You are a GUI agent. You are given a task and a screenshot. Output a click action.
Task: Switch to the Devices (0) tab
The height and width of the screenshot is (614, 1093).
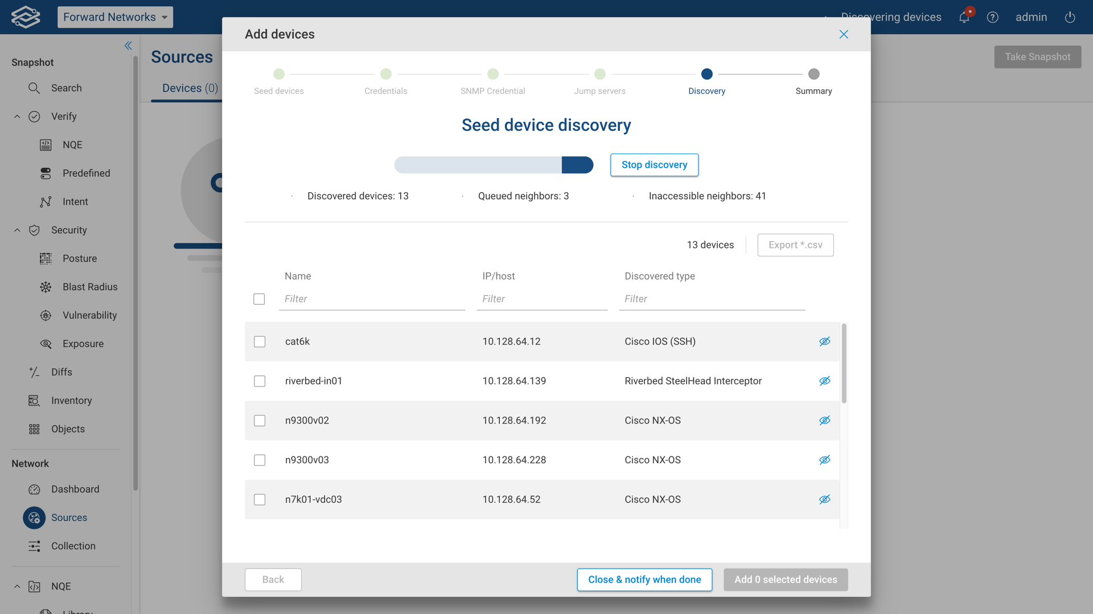click(190, 88)
